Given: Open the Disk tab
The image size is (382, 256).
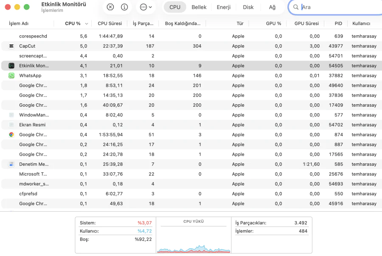Looking at the screenshot, I should click(248, 7).
